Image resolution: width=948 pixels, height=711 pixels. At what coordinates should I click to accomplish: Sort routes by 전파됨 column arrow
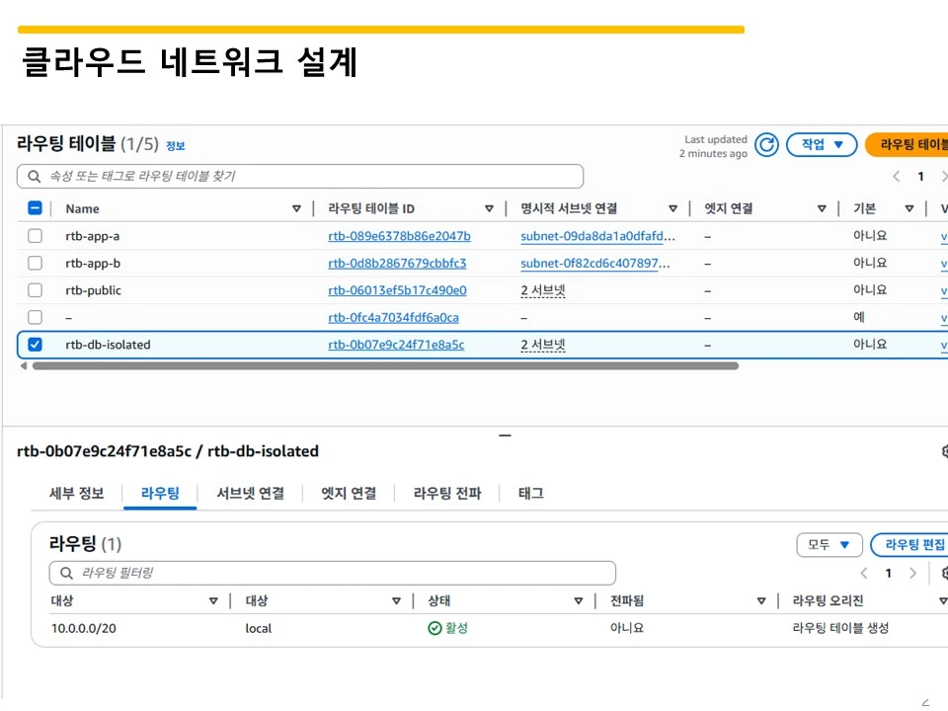point(761,601)
